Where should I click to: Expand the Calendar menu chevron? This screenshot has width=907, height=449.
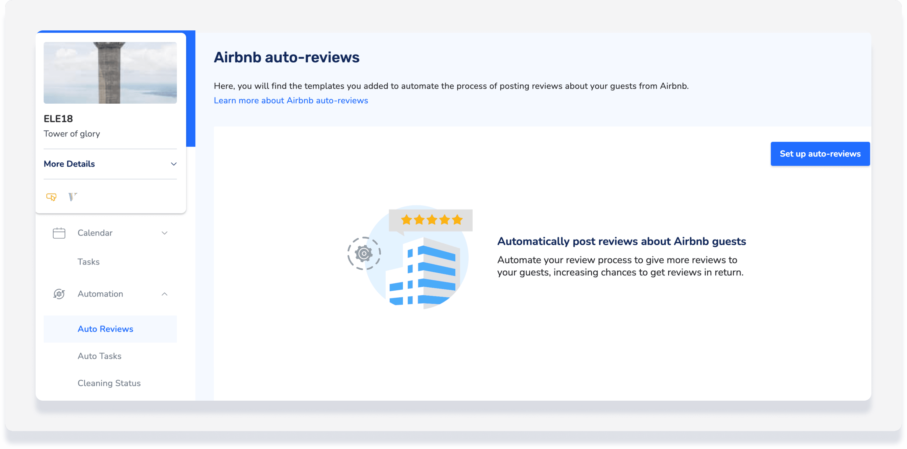(164, 233)
